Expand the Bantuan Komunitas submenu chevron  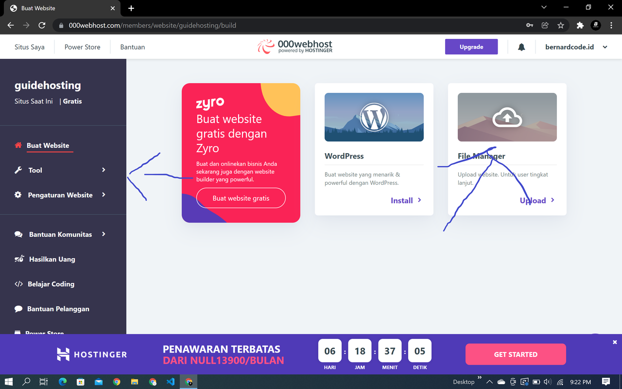[104, 234]
